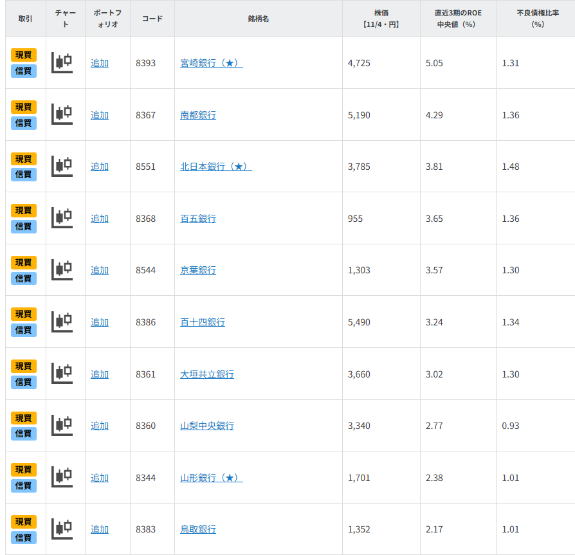This screenshot has width=575, height=555.
Task: Click the 直近3期のROE中央値 column header
Action: (x=457, y=18)
